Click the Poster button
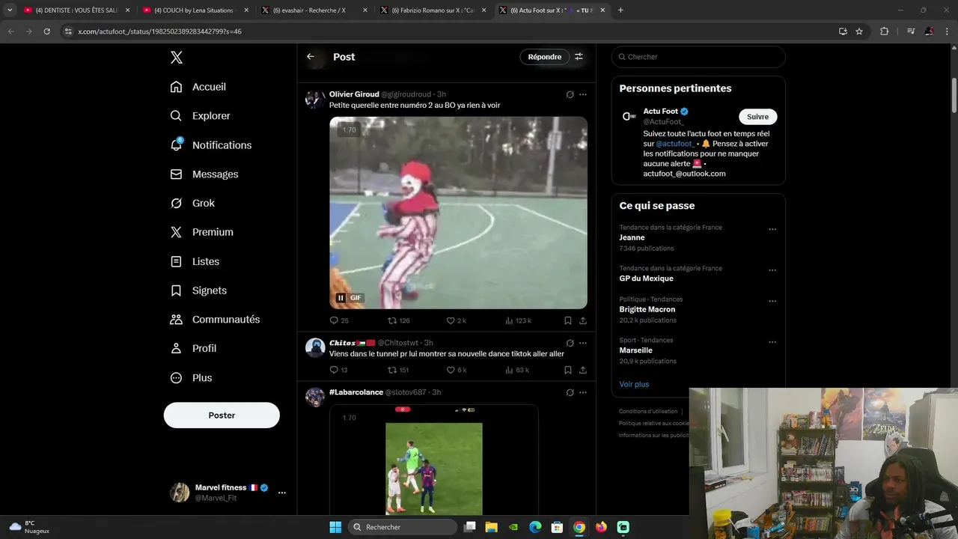This screenshot has width=958, height=539. 222,415
